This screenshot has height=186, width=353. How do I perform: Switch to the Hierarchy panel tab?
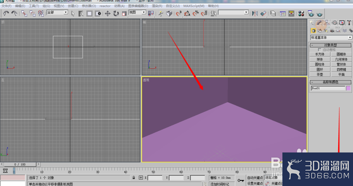point(327,23)
